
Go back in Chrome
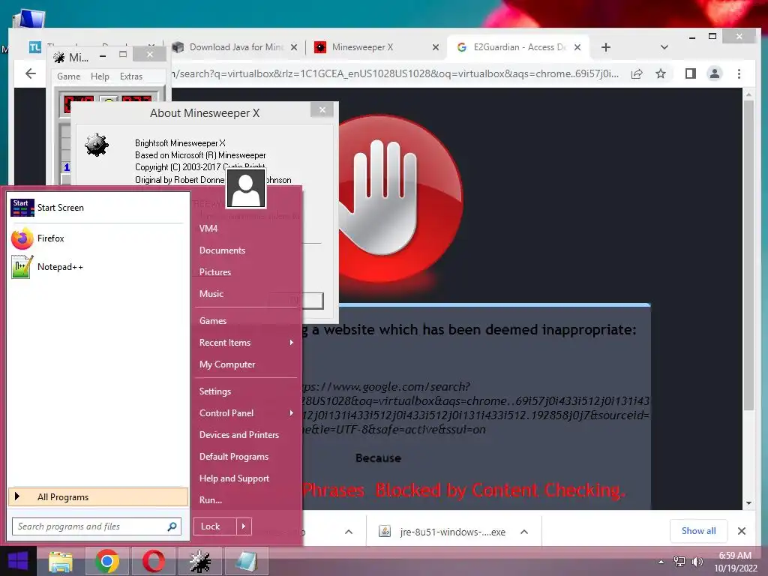(30, 73)
